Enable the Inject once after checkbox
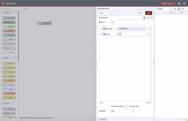 click(111, 106)
